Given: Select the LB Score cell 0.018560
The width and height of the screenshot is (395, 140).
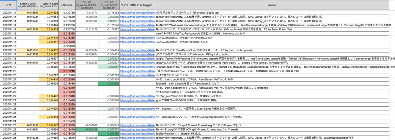Looking at the screenshot, I should [x=67, y=16].
